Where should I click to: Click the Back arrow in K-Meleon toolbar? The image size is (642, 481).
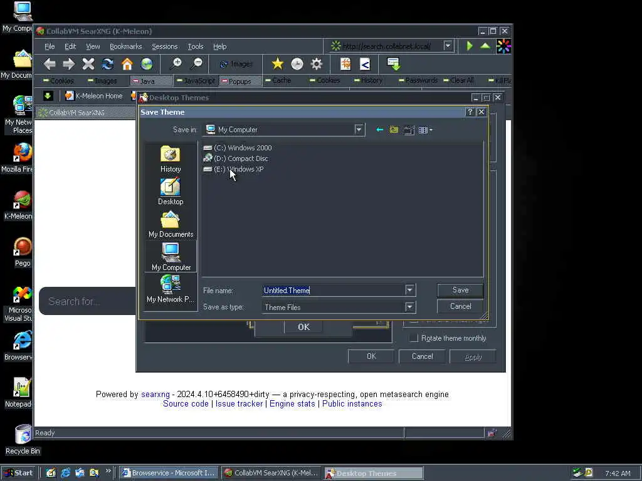(x=50, y=64)
